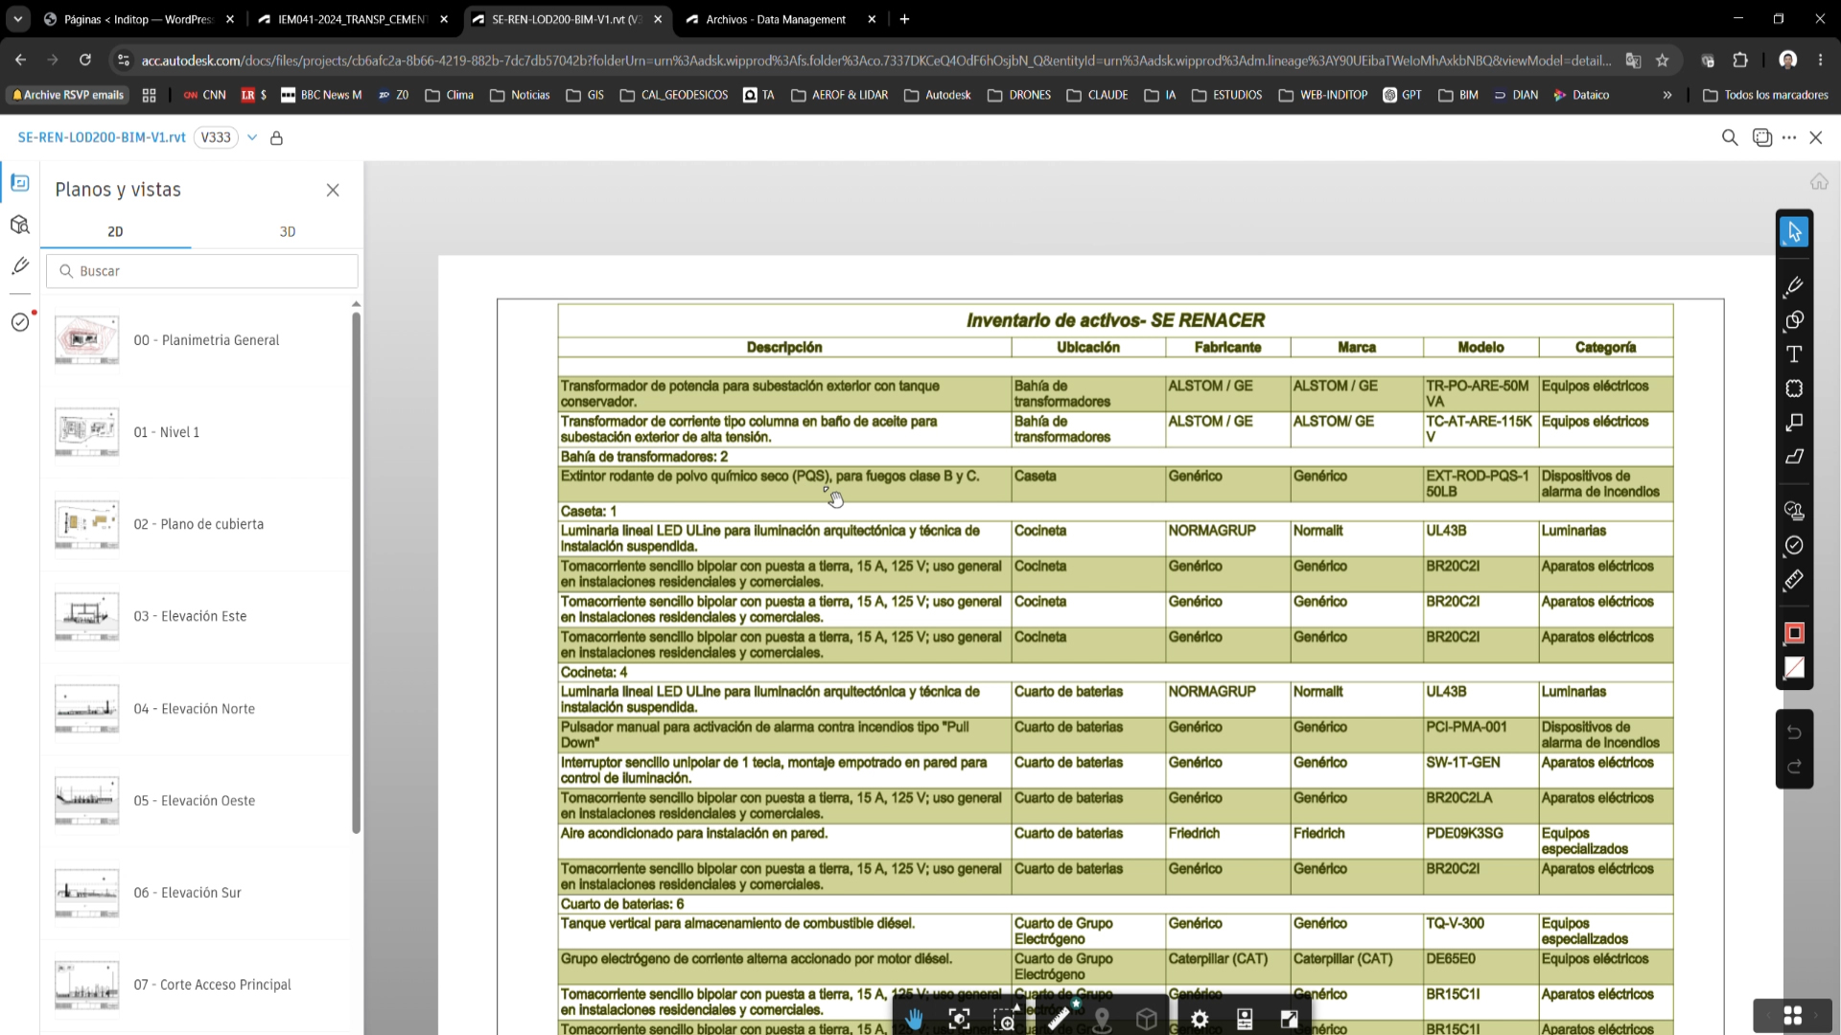The height and width of the screenshot is (1035, 1841).
Task: Open the DRONES bookmarks folder
Action: (1019, 95)
